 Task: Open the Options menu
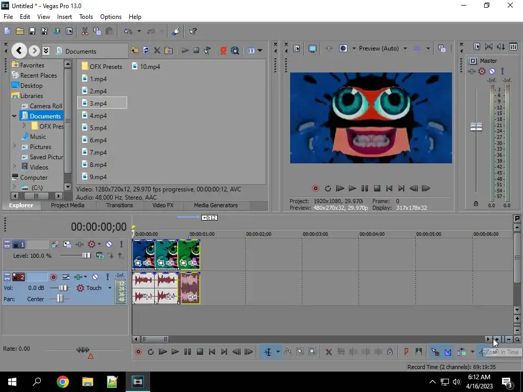[111, 17]
